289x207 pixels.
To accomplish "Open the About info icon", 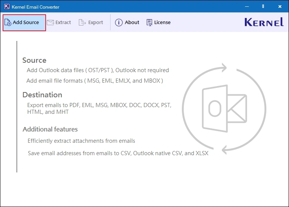I will tap(119, 23).
